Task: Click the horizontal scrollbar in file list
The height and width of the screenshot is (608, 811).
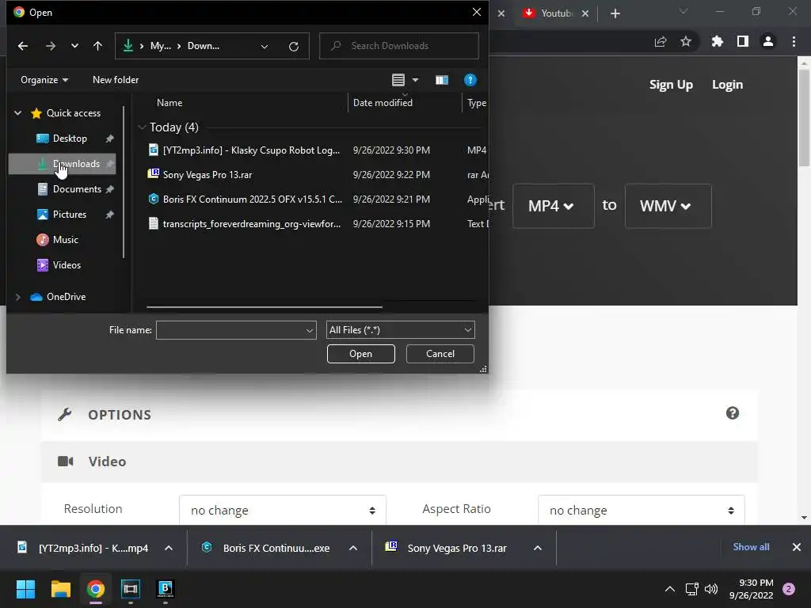Action: click(265, 307)
